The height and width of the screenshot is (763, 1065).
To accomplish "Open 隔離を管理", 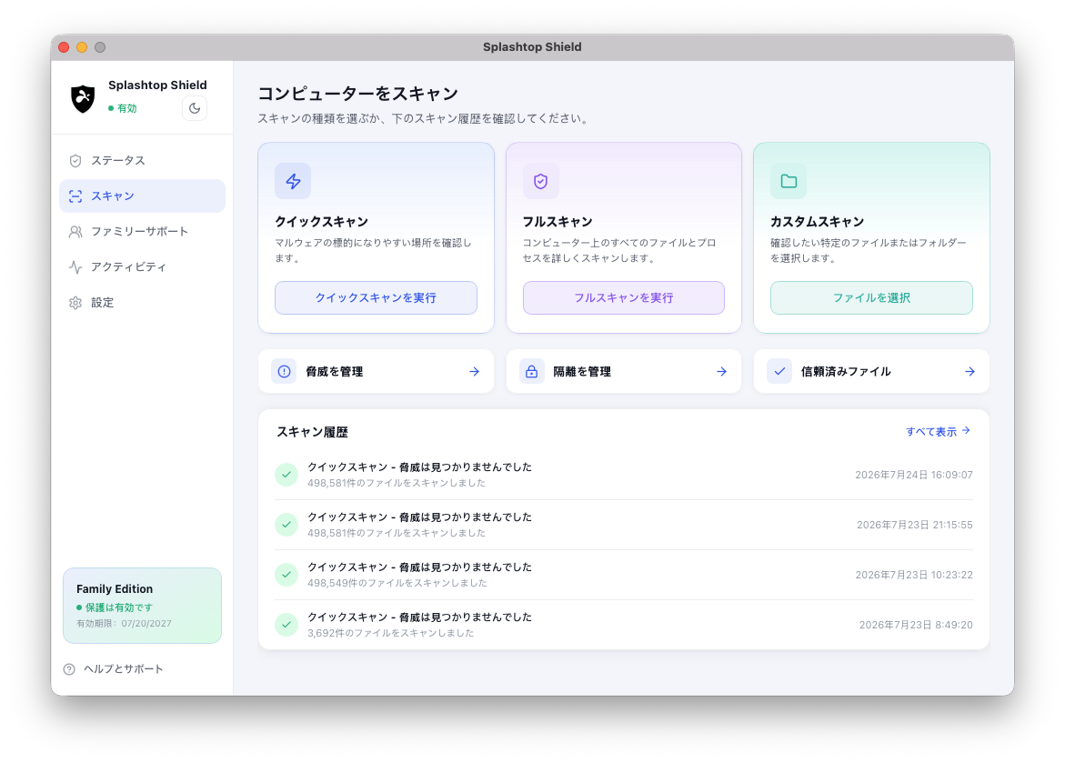I will pos(624,372).
